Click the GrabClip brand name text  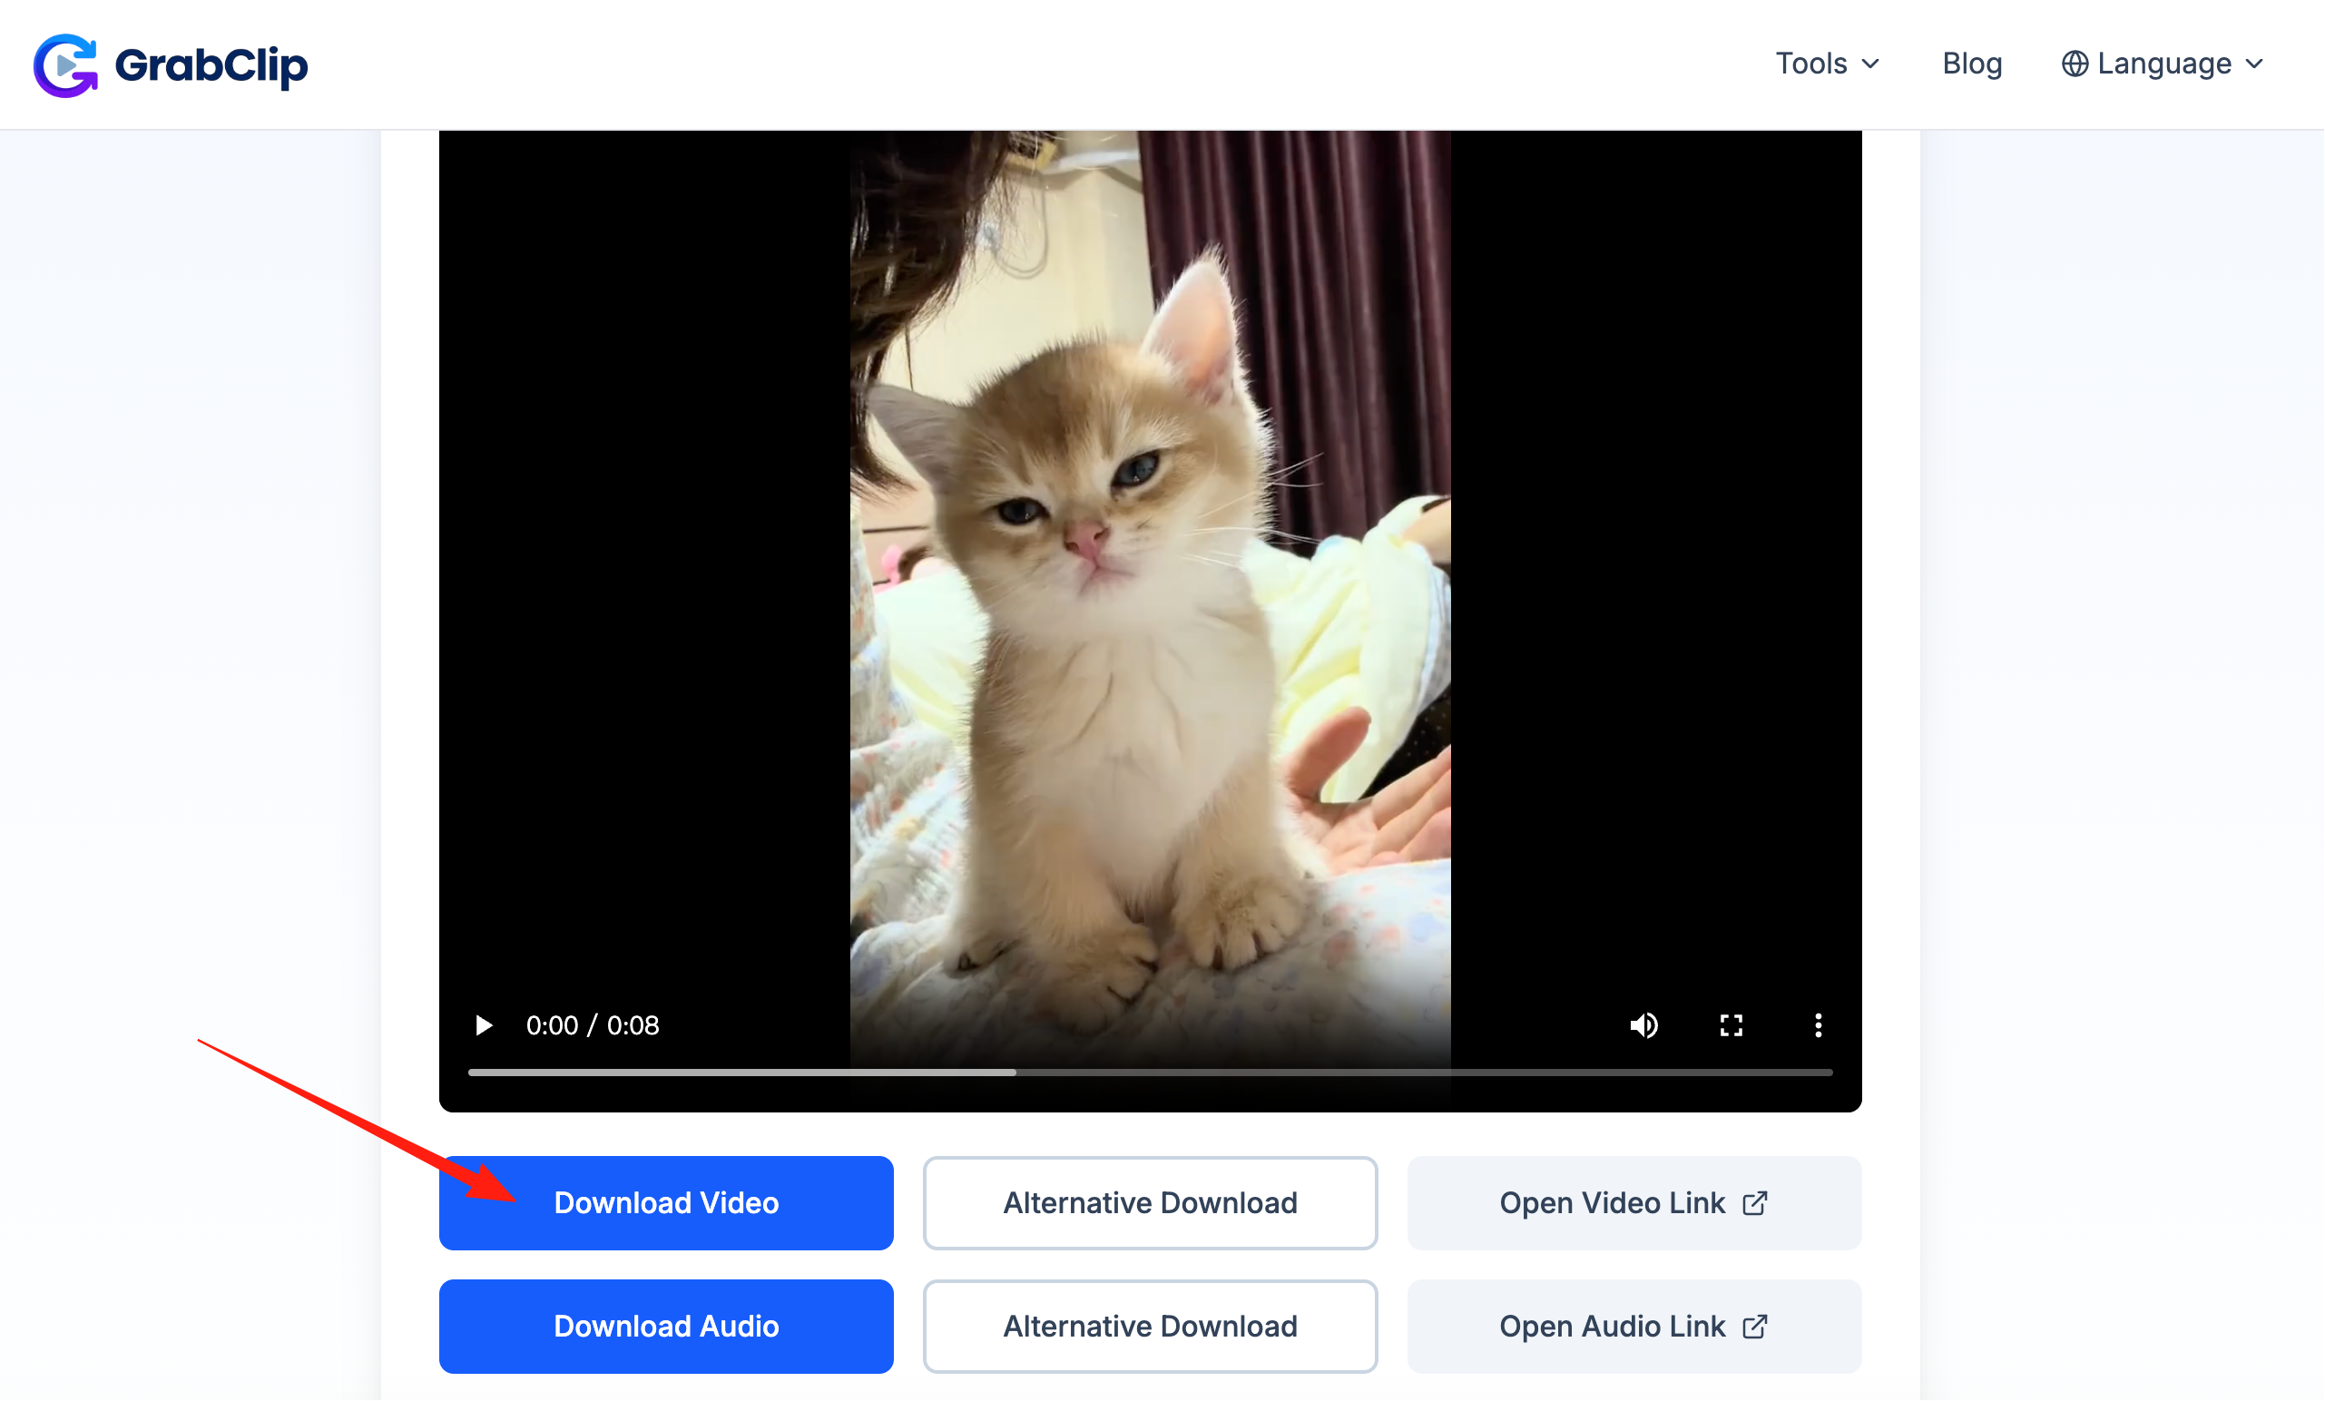coord(211,65)
